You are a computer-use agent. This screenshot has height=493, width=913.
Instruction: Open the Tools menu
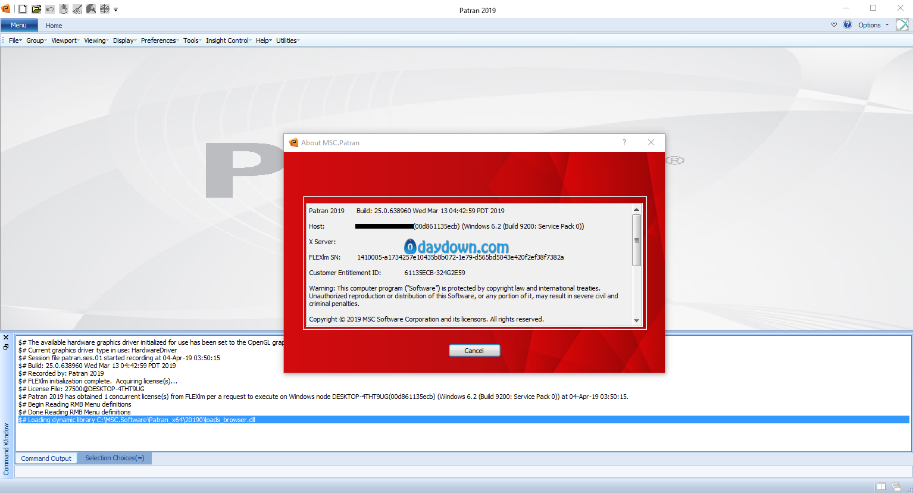pos(192,40)
